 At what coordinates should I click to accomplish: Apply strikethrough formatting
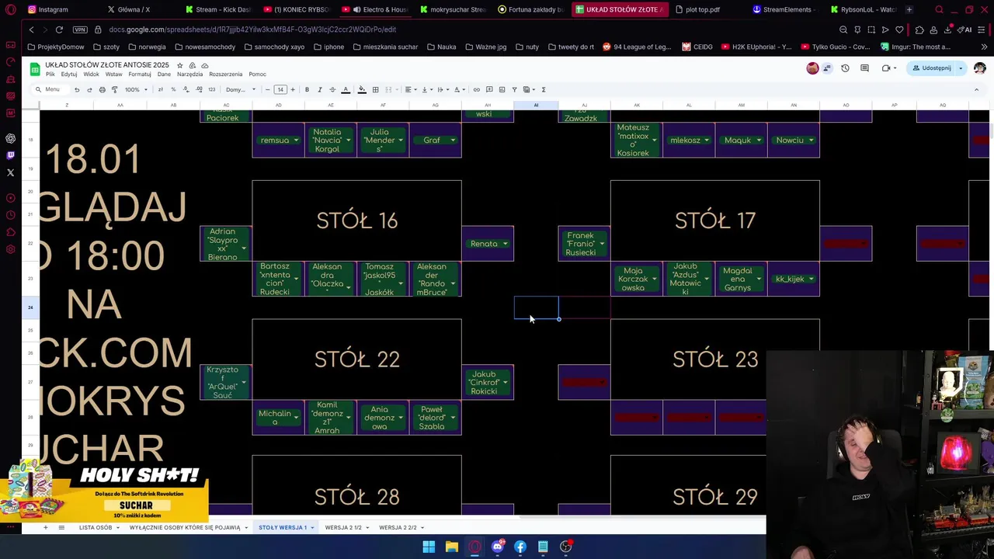tap(332, 89)
